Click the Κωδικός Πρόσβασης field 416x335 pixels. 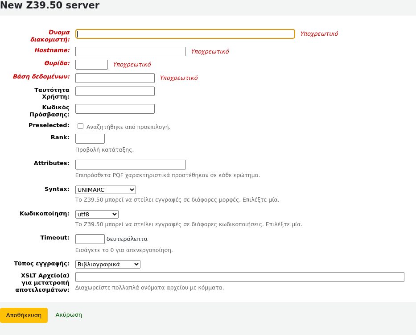(x=115, y=109)
